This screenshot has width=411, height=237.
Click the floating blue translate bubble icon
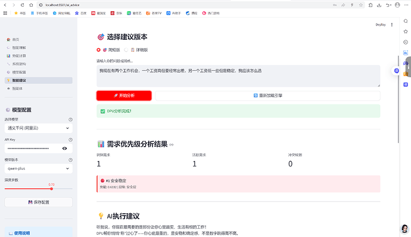(x=396, y=71)
